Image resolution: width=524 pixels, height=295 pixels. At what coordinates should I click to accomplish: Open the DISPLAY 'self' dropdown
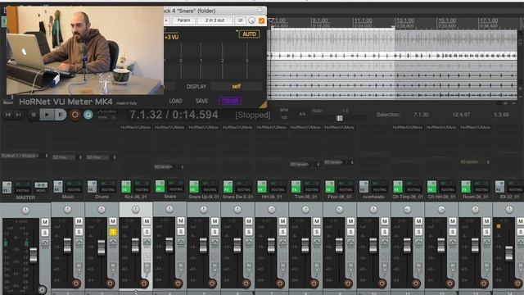coord(237,86)
